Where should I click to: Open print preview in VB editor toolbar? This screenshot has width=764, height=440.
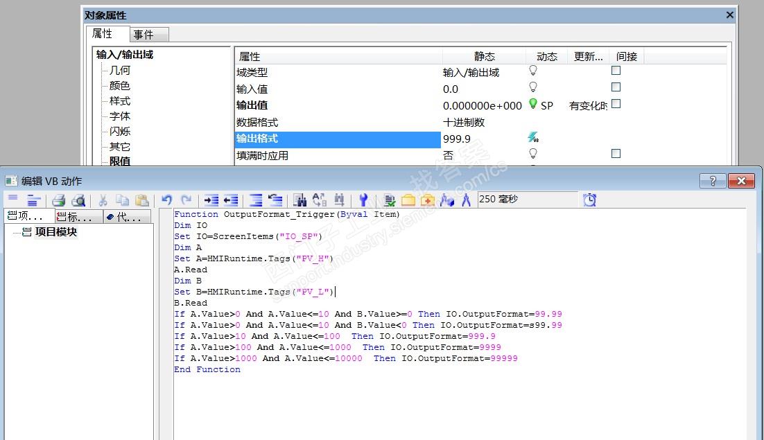tap(78, 200)
